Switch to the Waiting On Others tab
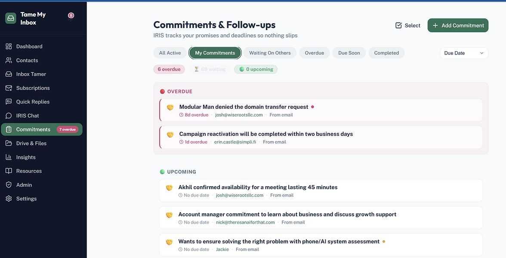 pyautogui.click(x=270, y=53)
